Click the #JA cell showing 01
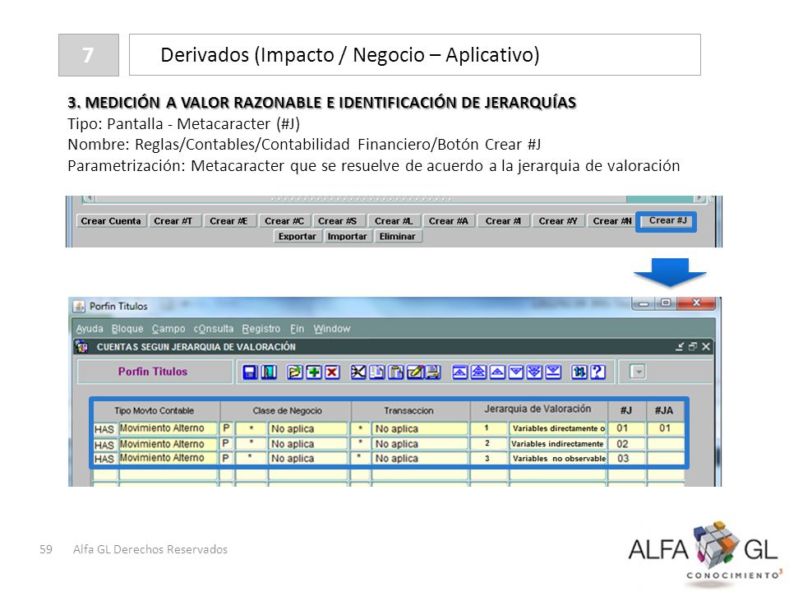The width and height of the screenshot is (789, 592). [x=665, y=428]
